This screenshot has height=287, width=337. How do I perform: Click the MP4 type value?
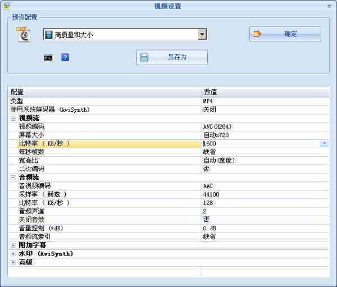point(208,101)
